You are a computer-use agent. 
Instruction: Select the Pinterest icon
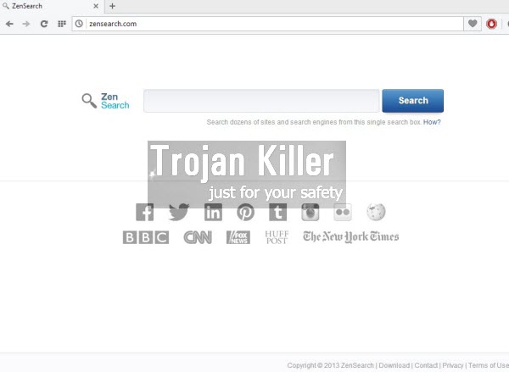coord(245,213)
